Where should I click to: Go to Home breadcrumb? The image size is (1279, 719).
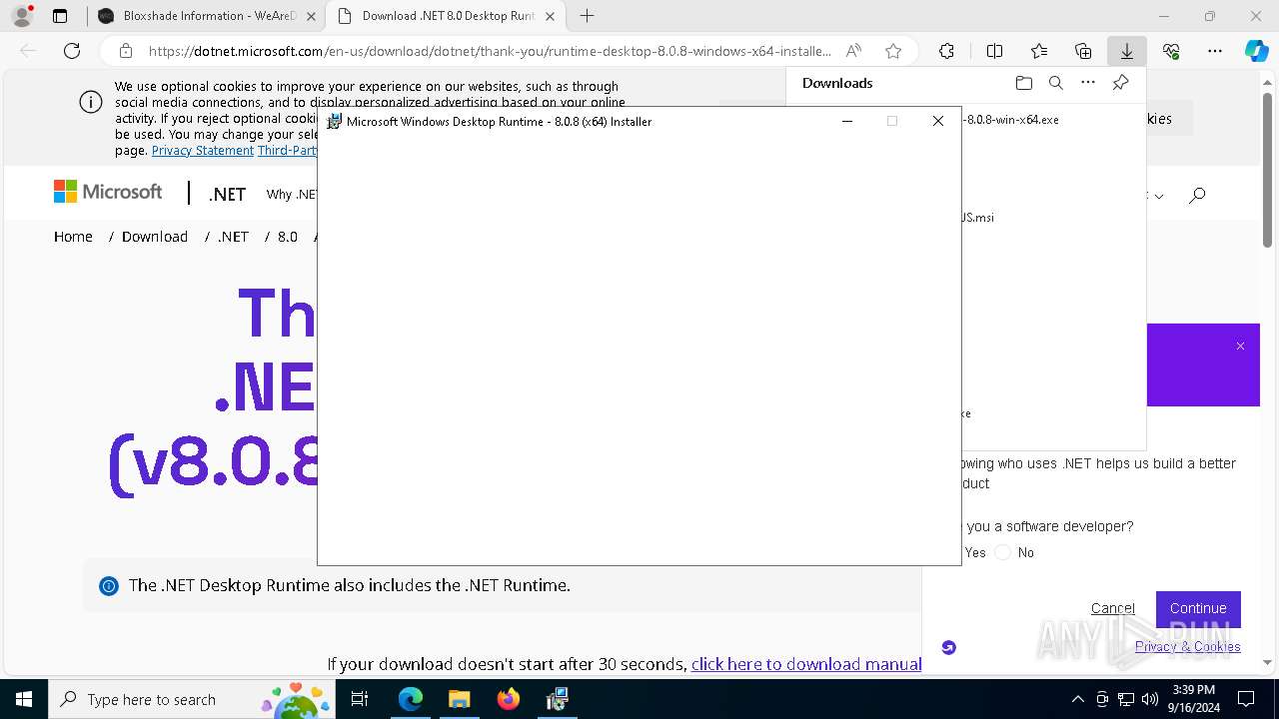click(73, 237)
